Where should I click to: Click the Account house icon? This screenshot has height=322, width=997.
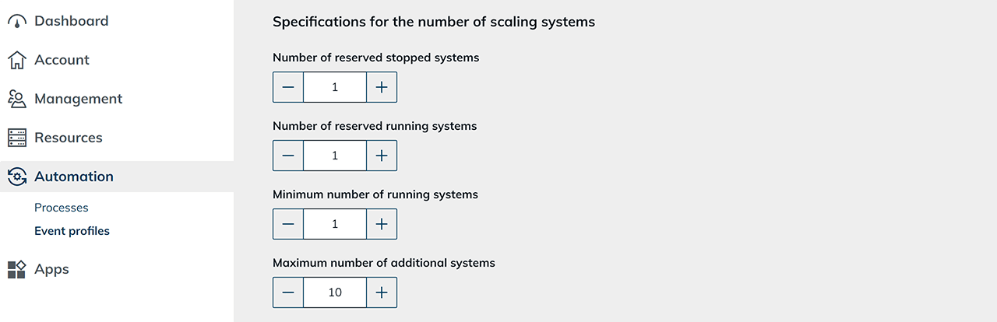[17, 60]
